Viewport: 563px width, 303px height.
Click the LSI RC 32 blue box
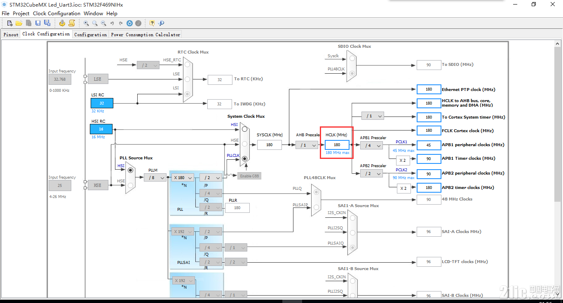[101, 103]
